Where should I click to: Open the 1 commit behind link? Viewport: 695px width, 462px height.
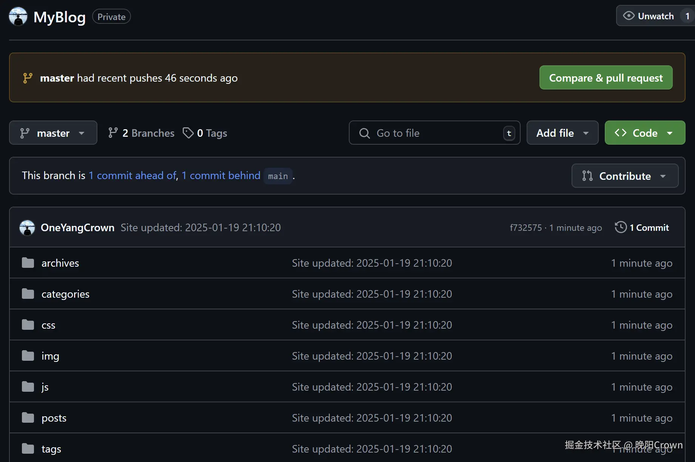[x=221, y=176]
